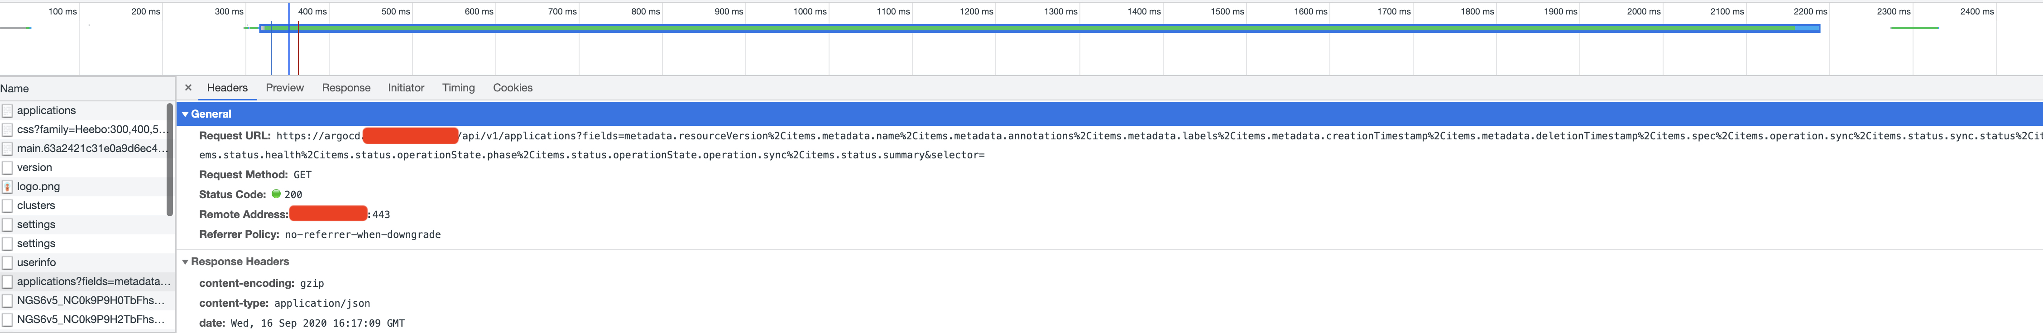Image resolution: width=2043 pixels, height=333 pixels.
Task: Click the logo.png image file icon
Action: tap(7, 186)
